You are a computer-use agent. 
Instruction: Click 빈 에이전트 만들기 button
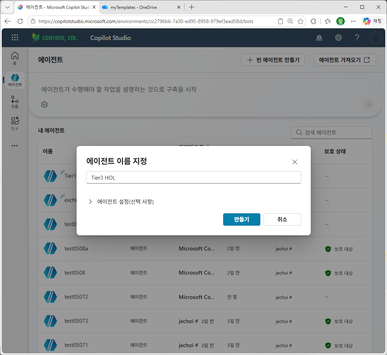tap(273, 60)
